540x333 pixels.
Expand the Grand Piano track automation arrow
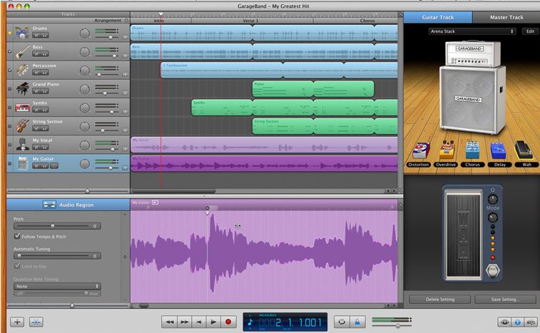point(125,93)
